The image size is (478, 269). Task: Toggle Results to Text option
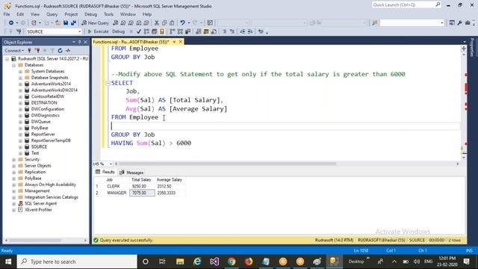[198, 31]
